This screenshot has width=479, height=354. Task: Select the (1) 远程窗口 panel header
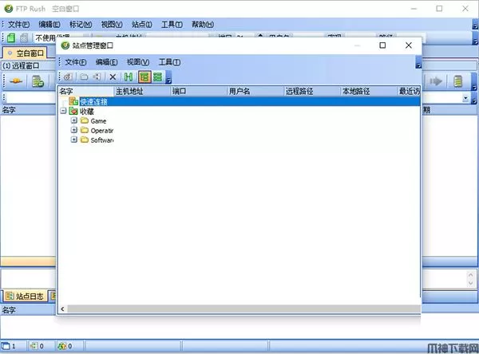point(21,65)
